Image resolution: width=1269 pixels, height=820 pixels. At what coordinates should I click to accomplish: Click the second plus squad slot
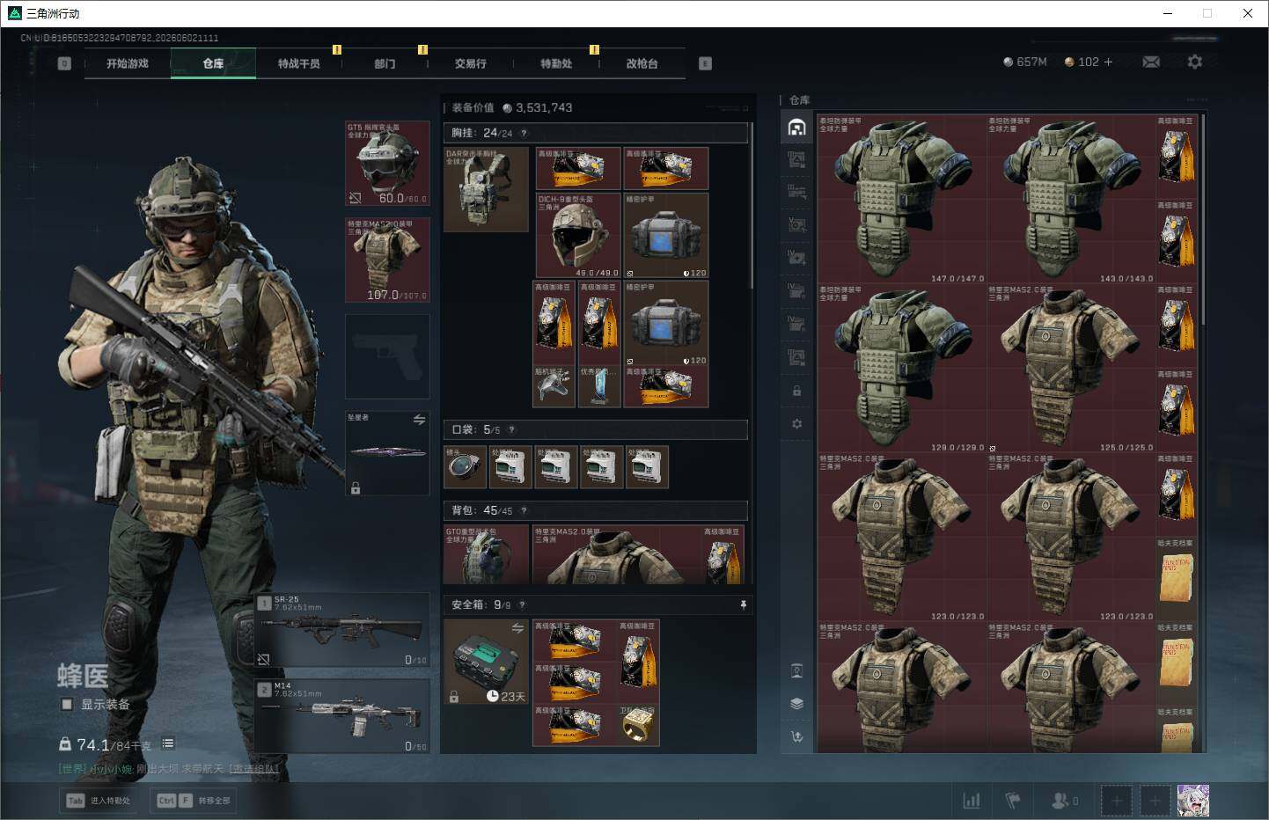click(1155, 801)
